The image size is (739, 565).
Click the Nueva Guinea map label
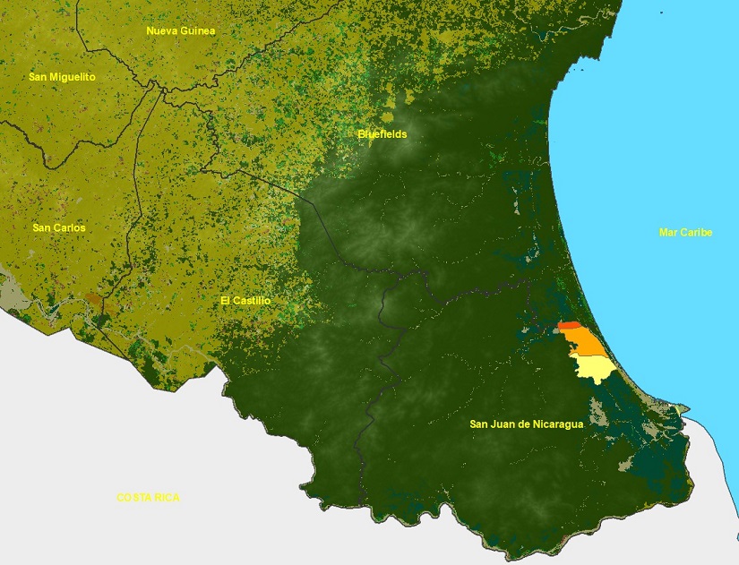tap(180, 30)
